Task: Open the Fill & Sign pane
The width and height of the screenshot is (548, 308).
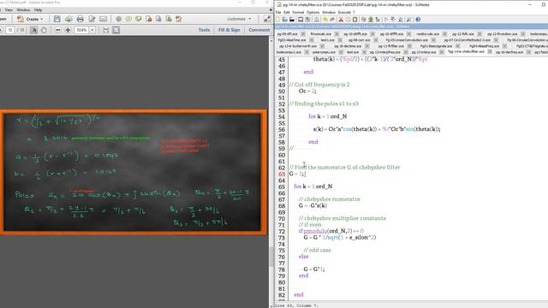Action: point(229,30)
